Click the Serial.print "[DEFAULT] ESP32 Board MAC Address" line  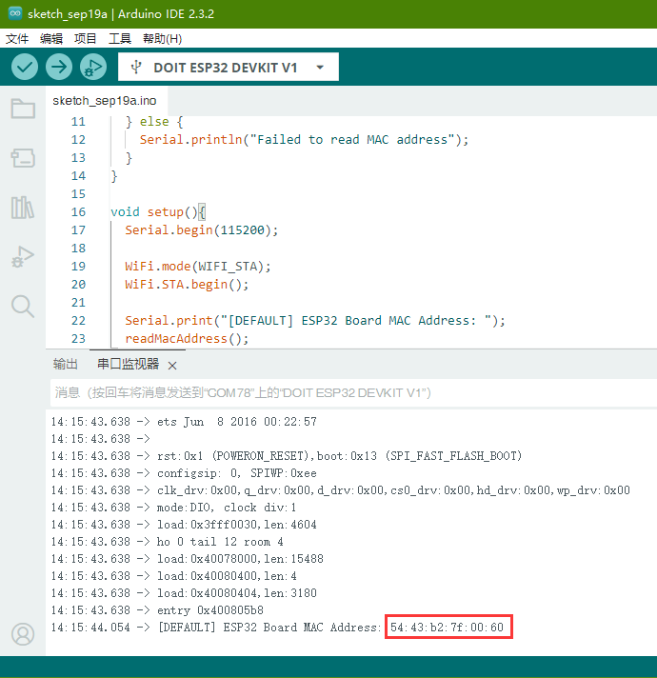pyautogui.click(x=314, y=320)
